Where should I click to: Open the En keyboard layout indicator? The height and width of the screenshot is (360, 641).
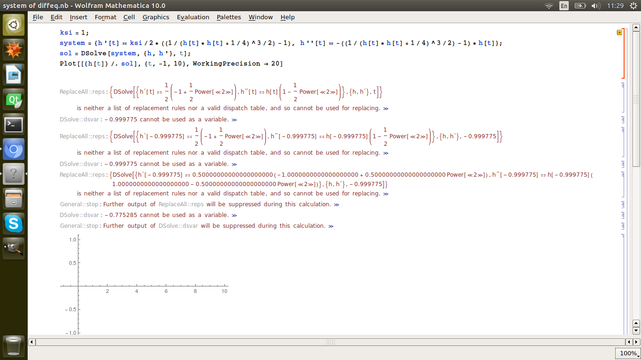564,6
